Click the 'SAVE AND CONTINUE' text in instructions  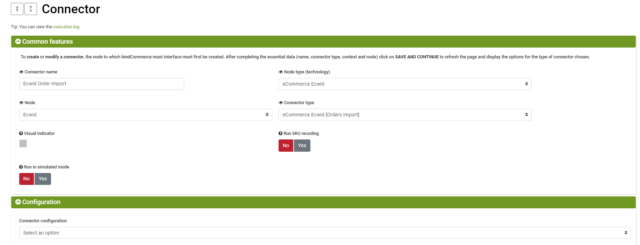417,57
